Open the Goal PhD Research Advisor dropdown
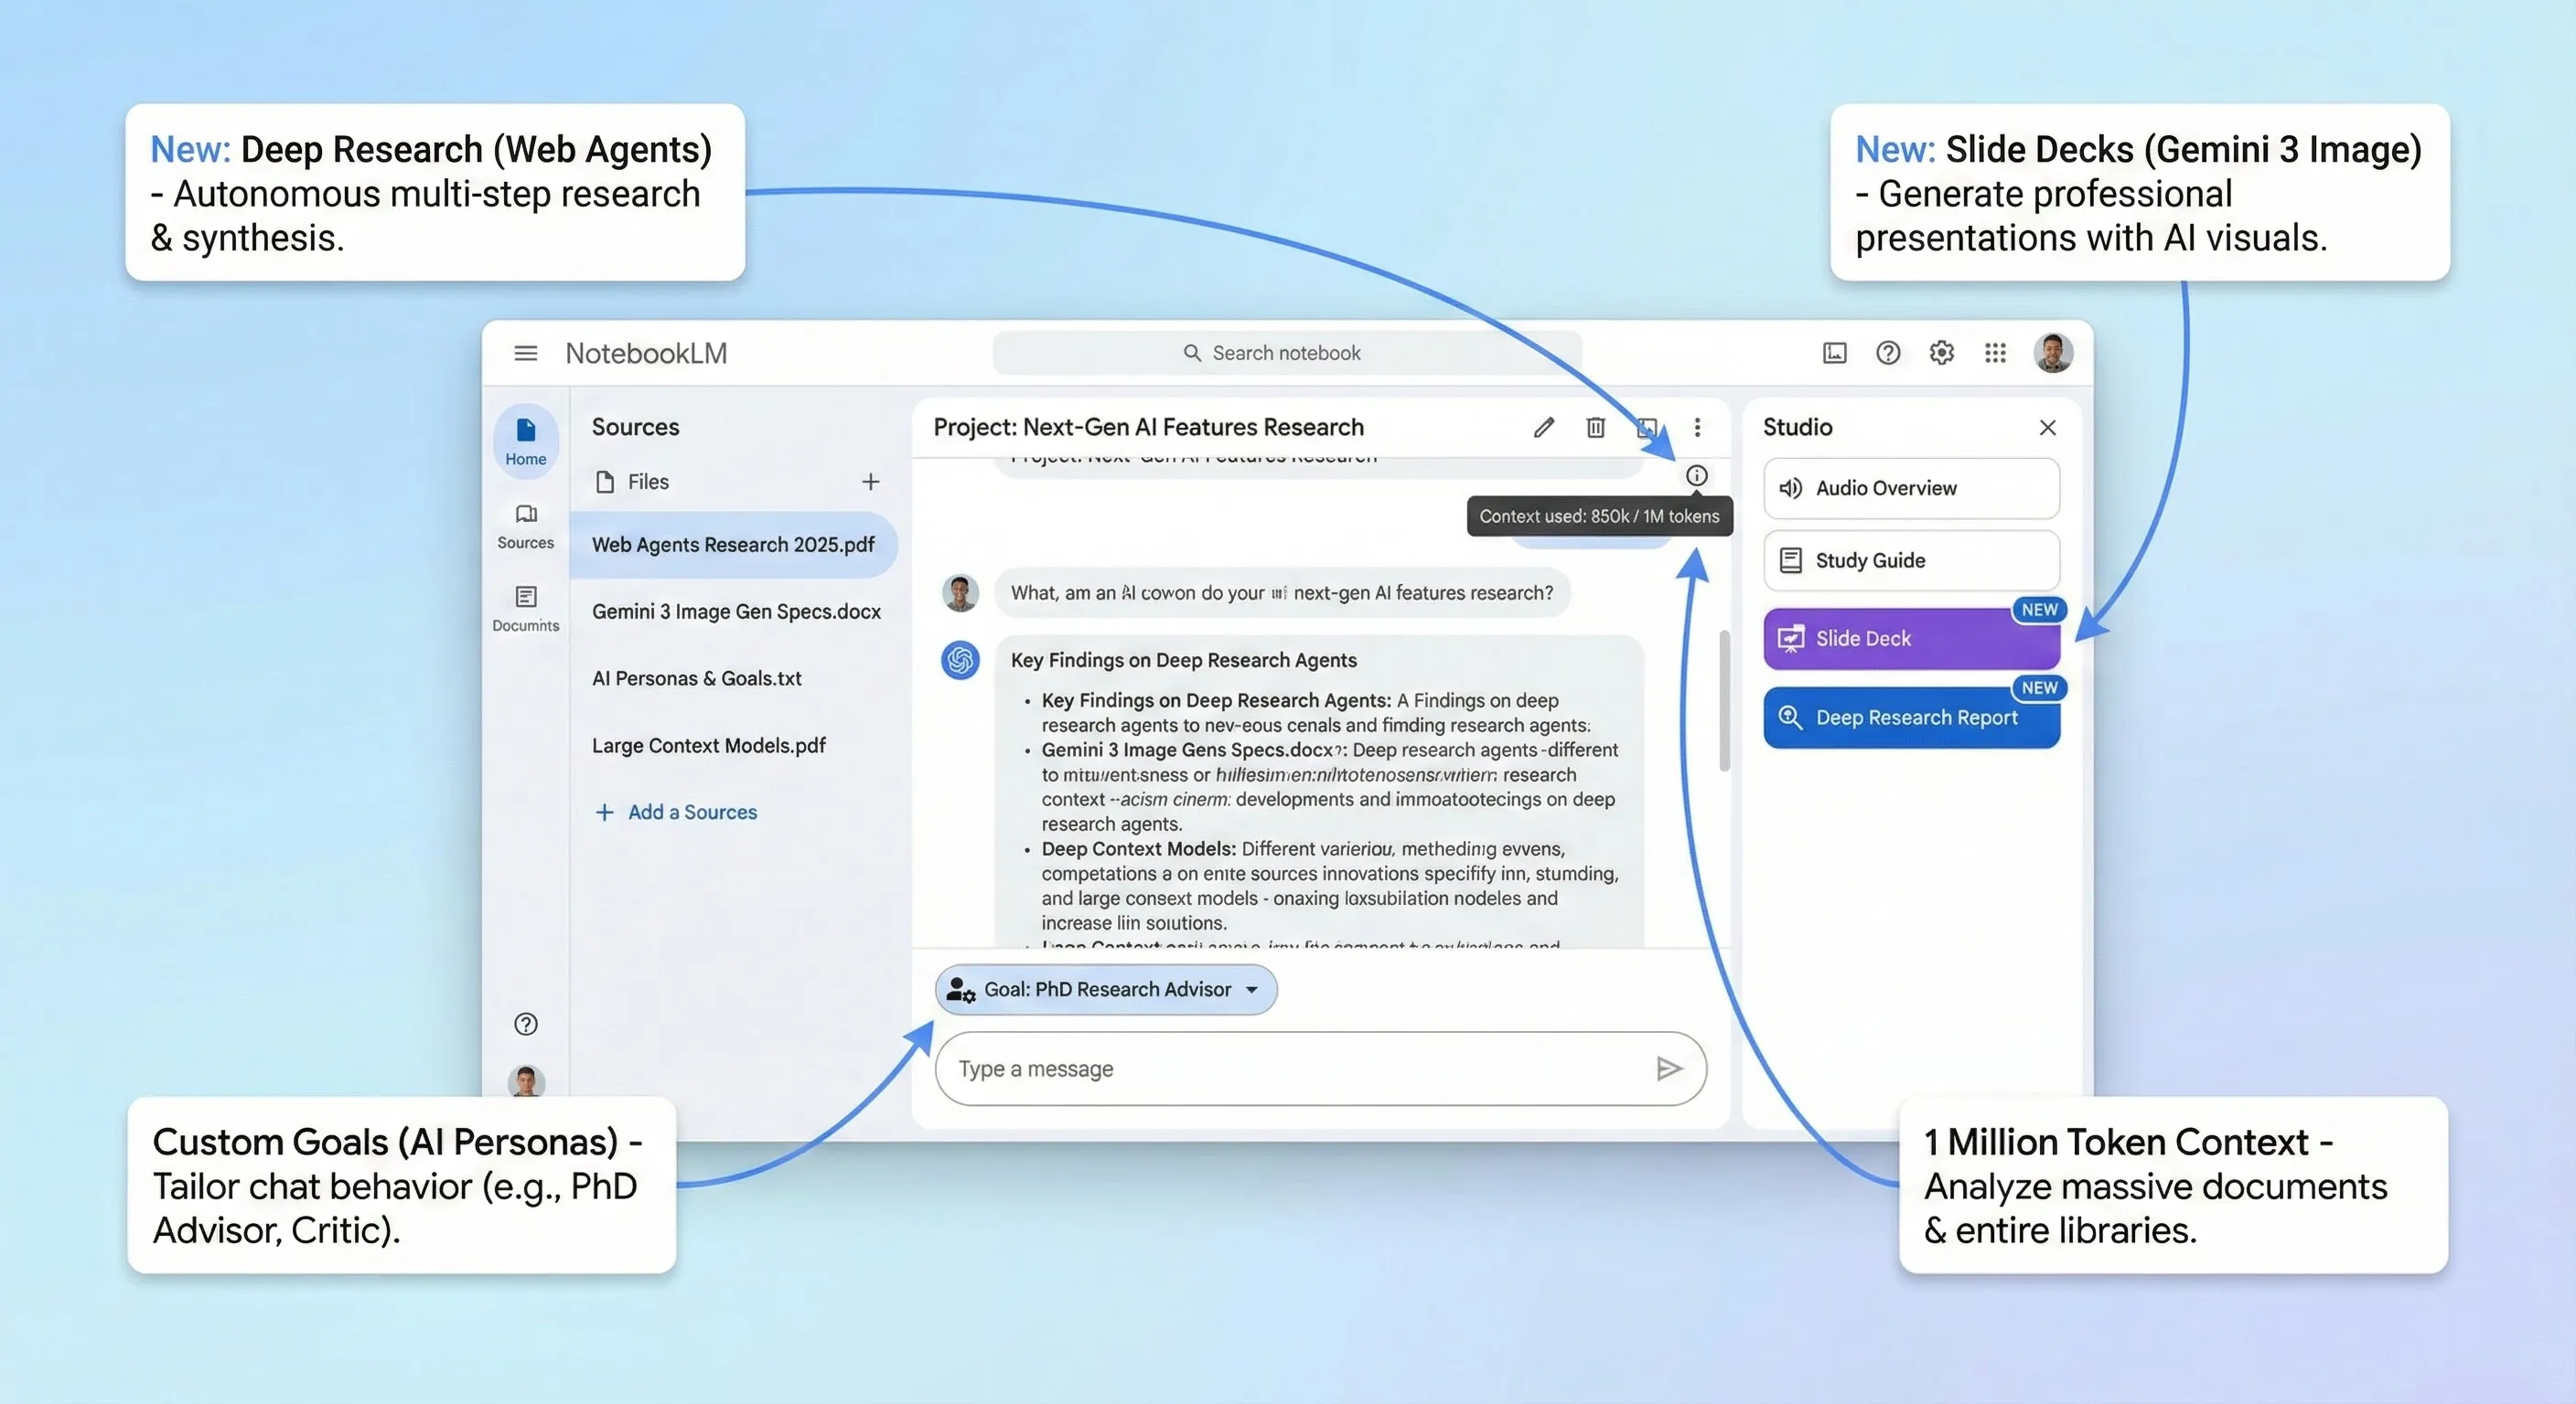The width and height of the screenshot is (2576, 1404). coord(1105,989)
